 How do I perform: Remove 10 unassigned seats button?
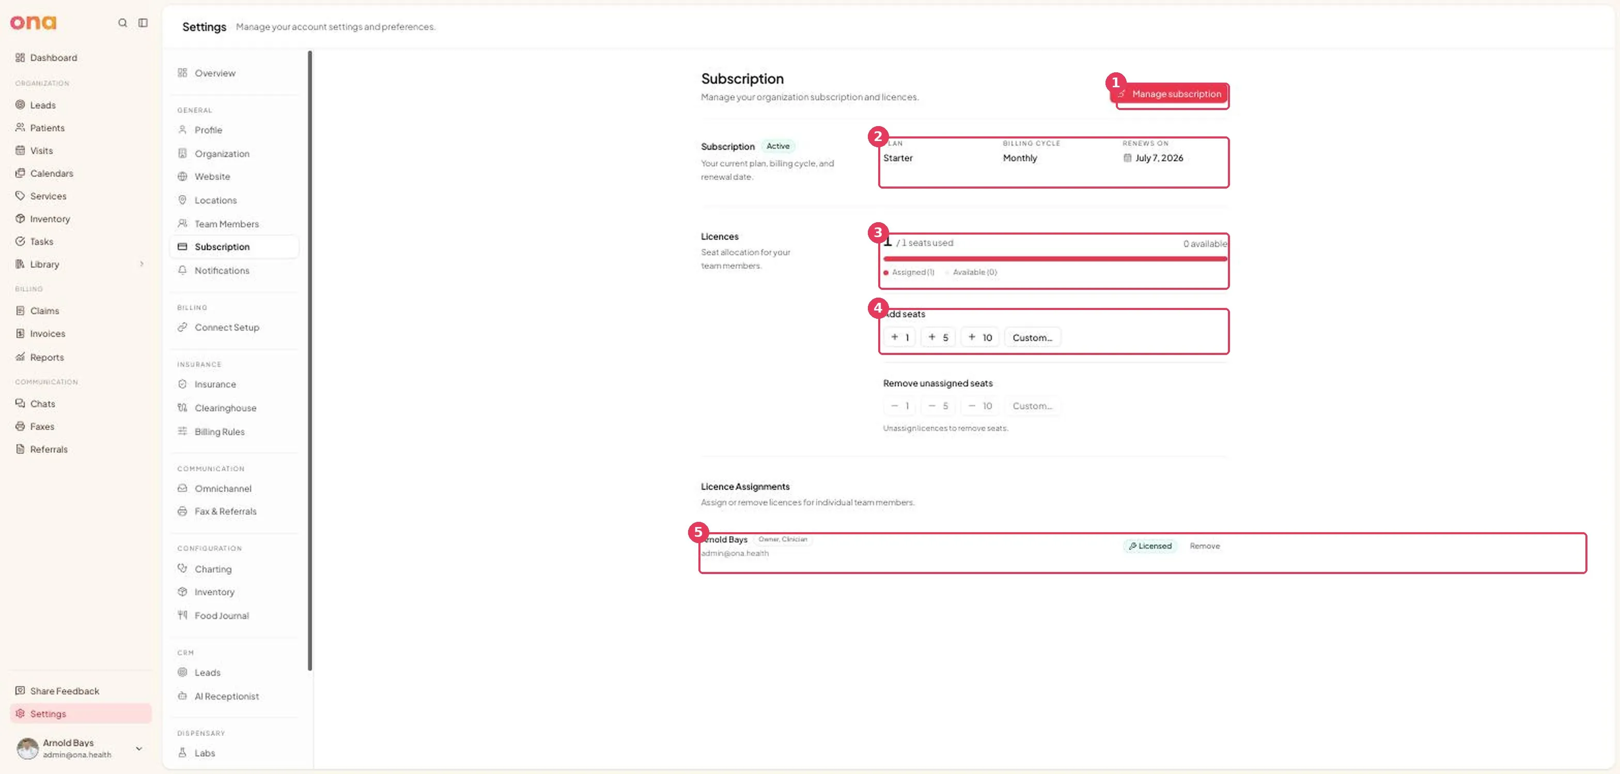pyautogui.click(x=980, y=406)
